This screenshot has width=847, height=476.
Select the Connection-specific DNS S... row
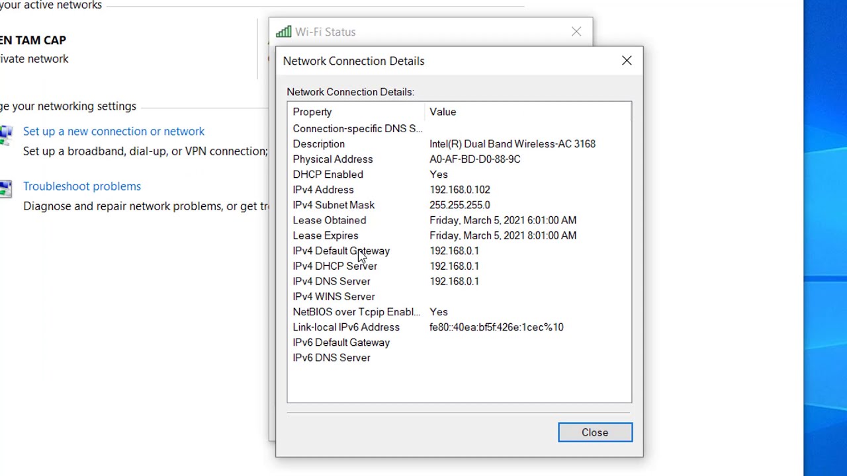(357, 128)
